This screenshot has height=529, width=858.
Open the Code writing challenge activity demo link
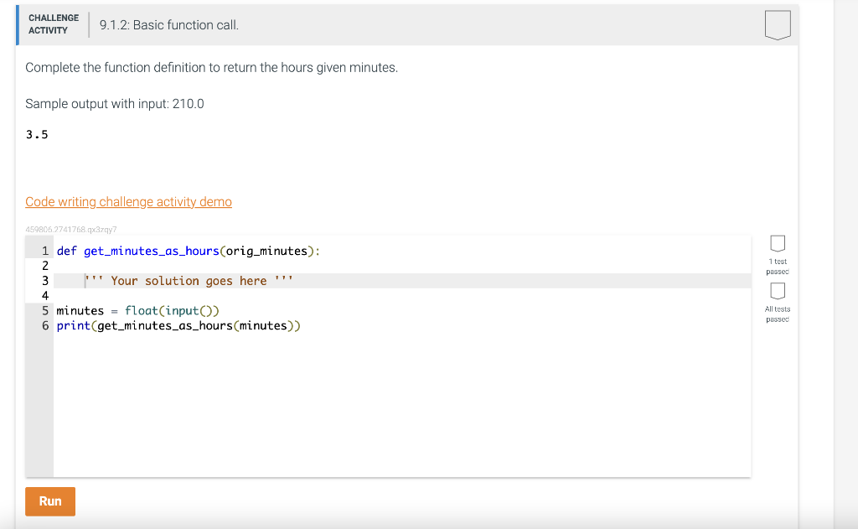128,202
